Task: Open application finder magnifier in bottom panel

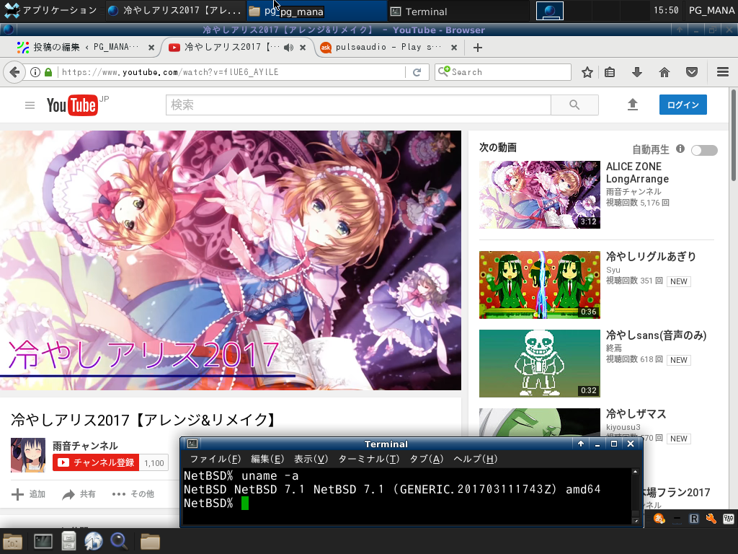Action: (x=119, y=541)
